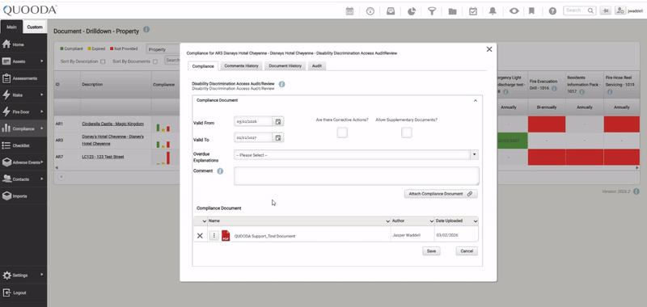Open the dashboard gauge icon
This screenshot has height=307, width=647.
(370, 11)
